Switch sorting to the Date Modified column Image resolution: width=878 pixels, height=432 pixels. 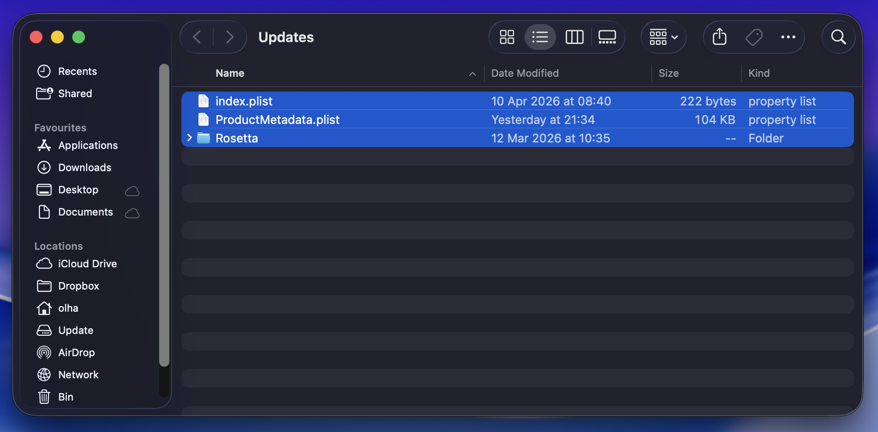click(x=525, y=73)
